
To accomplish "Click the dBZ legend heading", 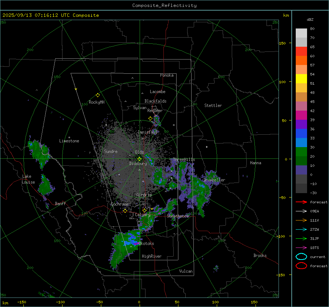I will pos(310,19).
